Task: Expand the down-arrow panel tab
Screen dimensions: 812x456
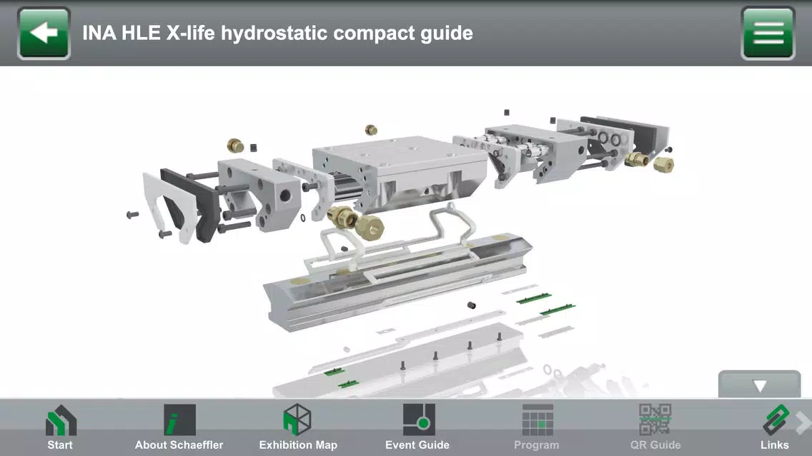Action: pos(759,385)
